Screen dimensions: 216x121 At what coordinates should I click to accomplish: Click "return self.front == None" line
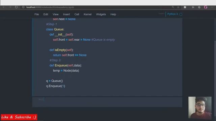pos(70,55)
